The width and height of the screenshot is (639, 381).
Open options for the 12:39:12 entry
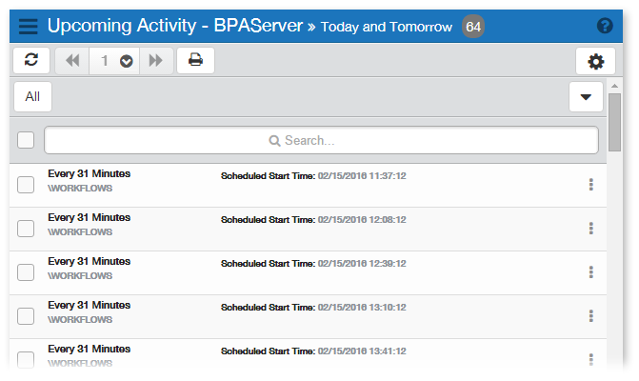click(590, 272)
